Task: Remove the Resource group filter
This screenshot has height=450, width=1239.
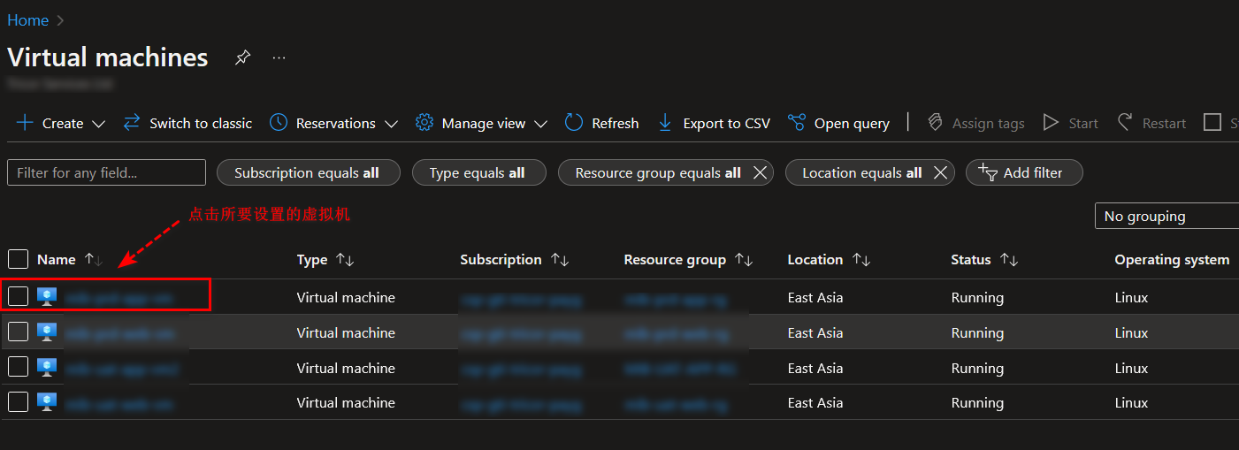Action: (759, 173)
